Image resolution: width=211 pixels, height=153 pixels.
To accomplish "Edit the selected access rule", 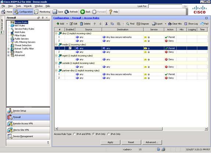I will [73, 24].
